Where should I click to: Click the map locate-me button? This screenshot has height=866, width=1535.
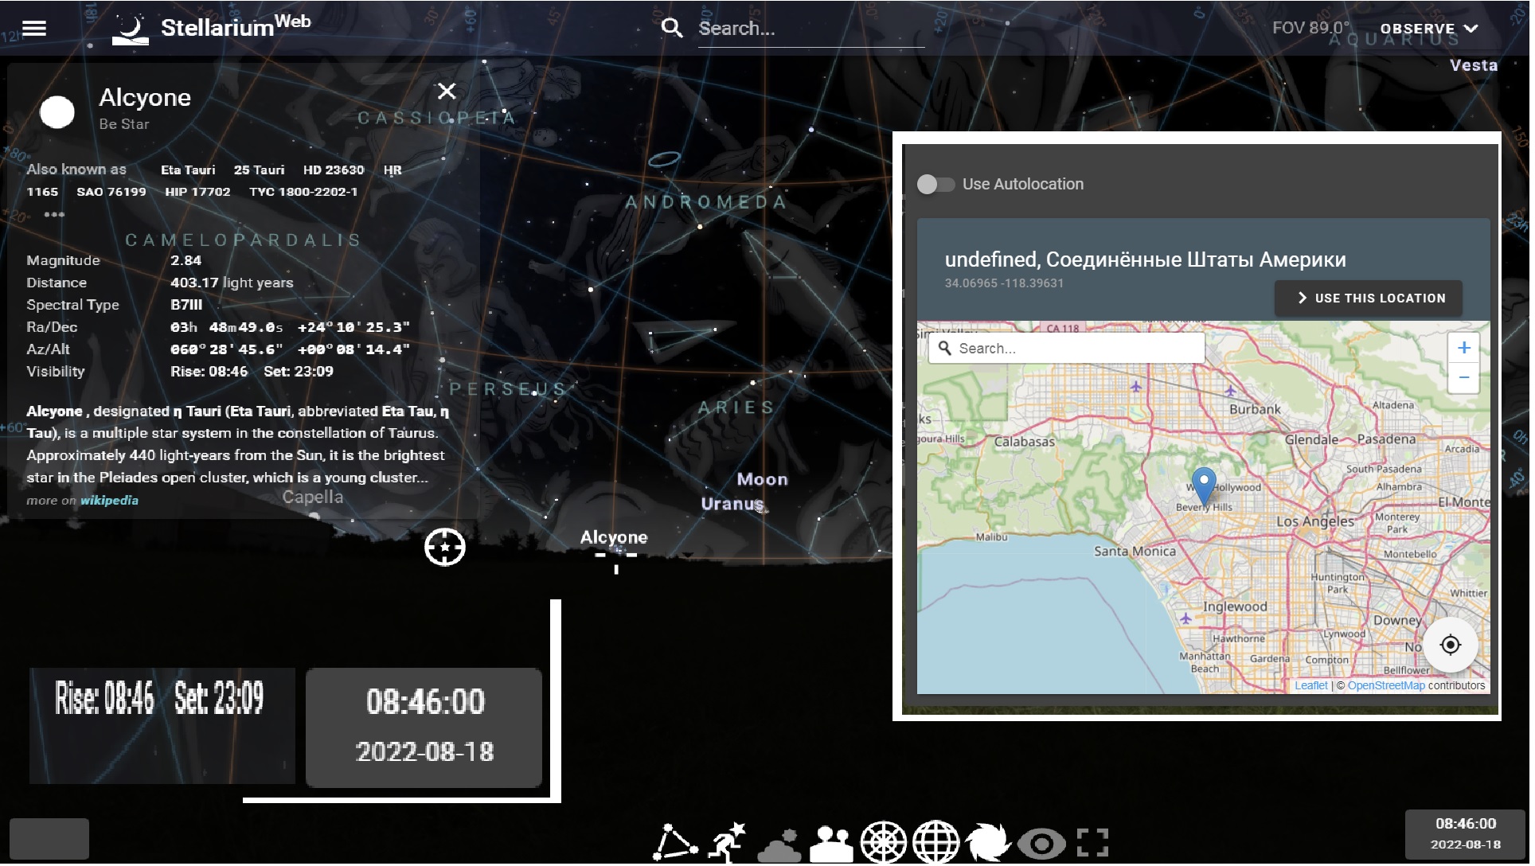pos(1451,645)
